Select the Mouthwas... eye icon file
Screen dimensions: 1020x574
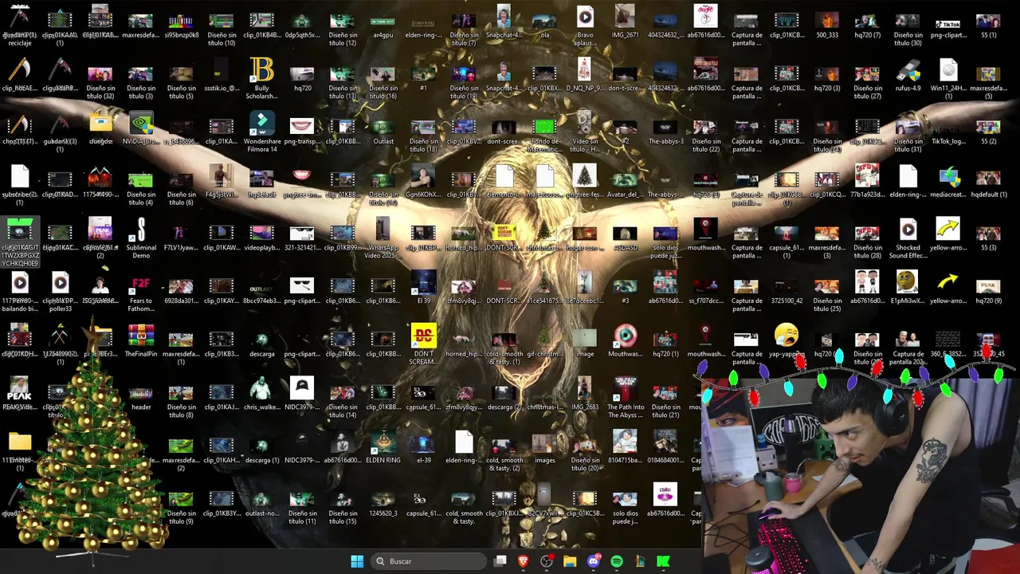pyautogui.click(x=625, y=340)
